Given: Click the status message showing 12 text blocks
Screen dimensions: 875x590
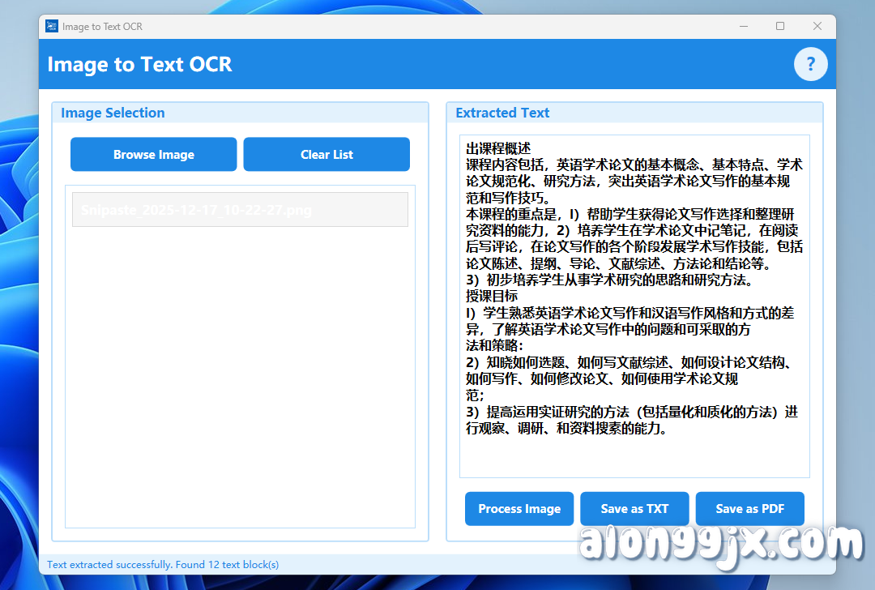Looking at the screenshot, I should pyautogui.click(x=162, y=565).
